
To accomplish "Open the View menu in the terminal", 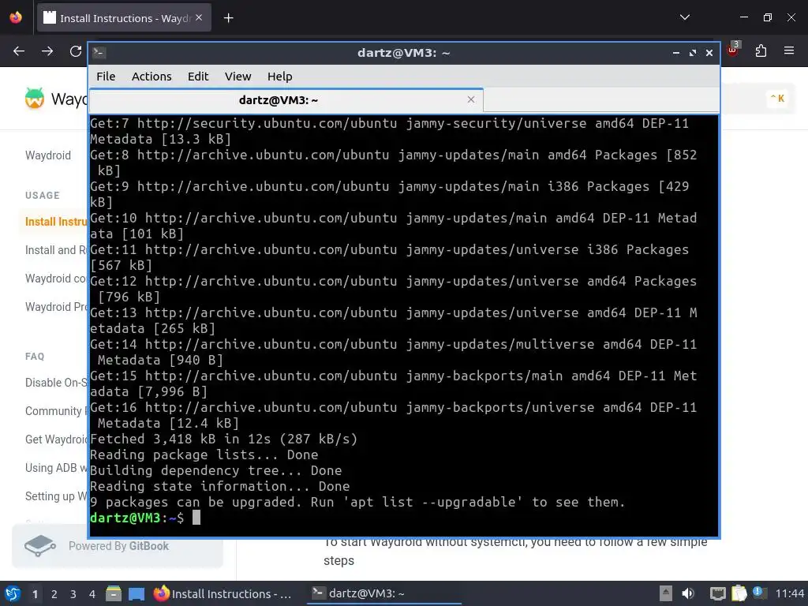I will (x=238, y=77).
